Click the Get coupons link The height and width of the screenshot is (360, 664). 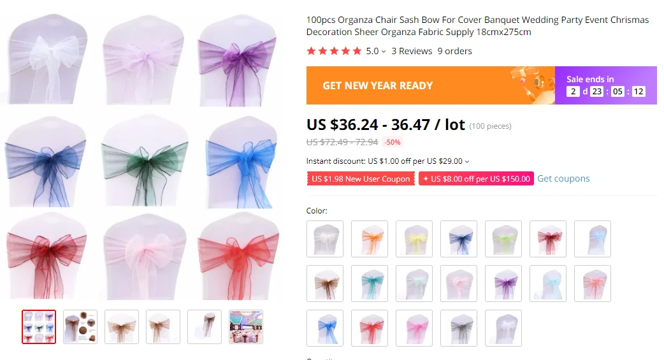tap(563, 179)
